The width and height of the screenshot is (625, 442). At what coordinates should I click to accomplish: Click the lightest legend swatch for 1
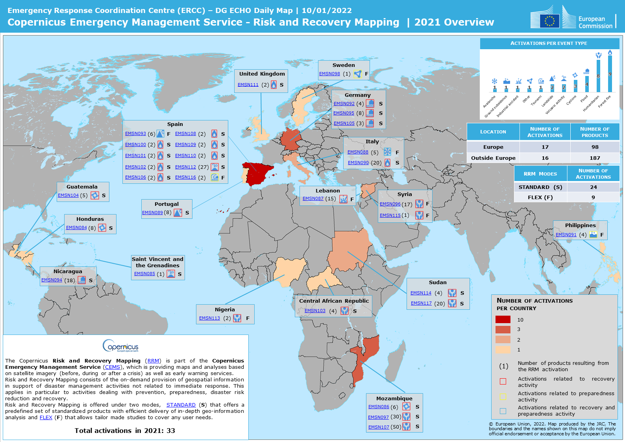[503, 350]
